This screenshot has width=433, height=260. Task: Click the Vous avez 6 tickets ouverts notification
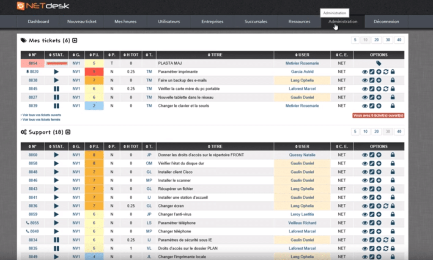tap(379, 115)
